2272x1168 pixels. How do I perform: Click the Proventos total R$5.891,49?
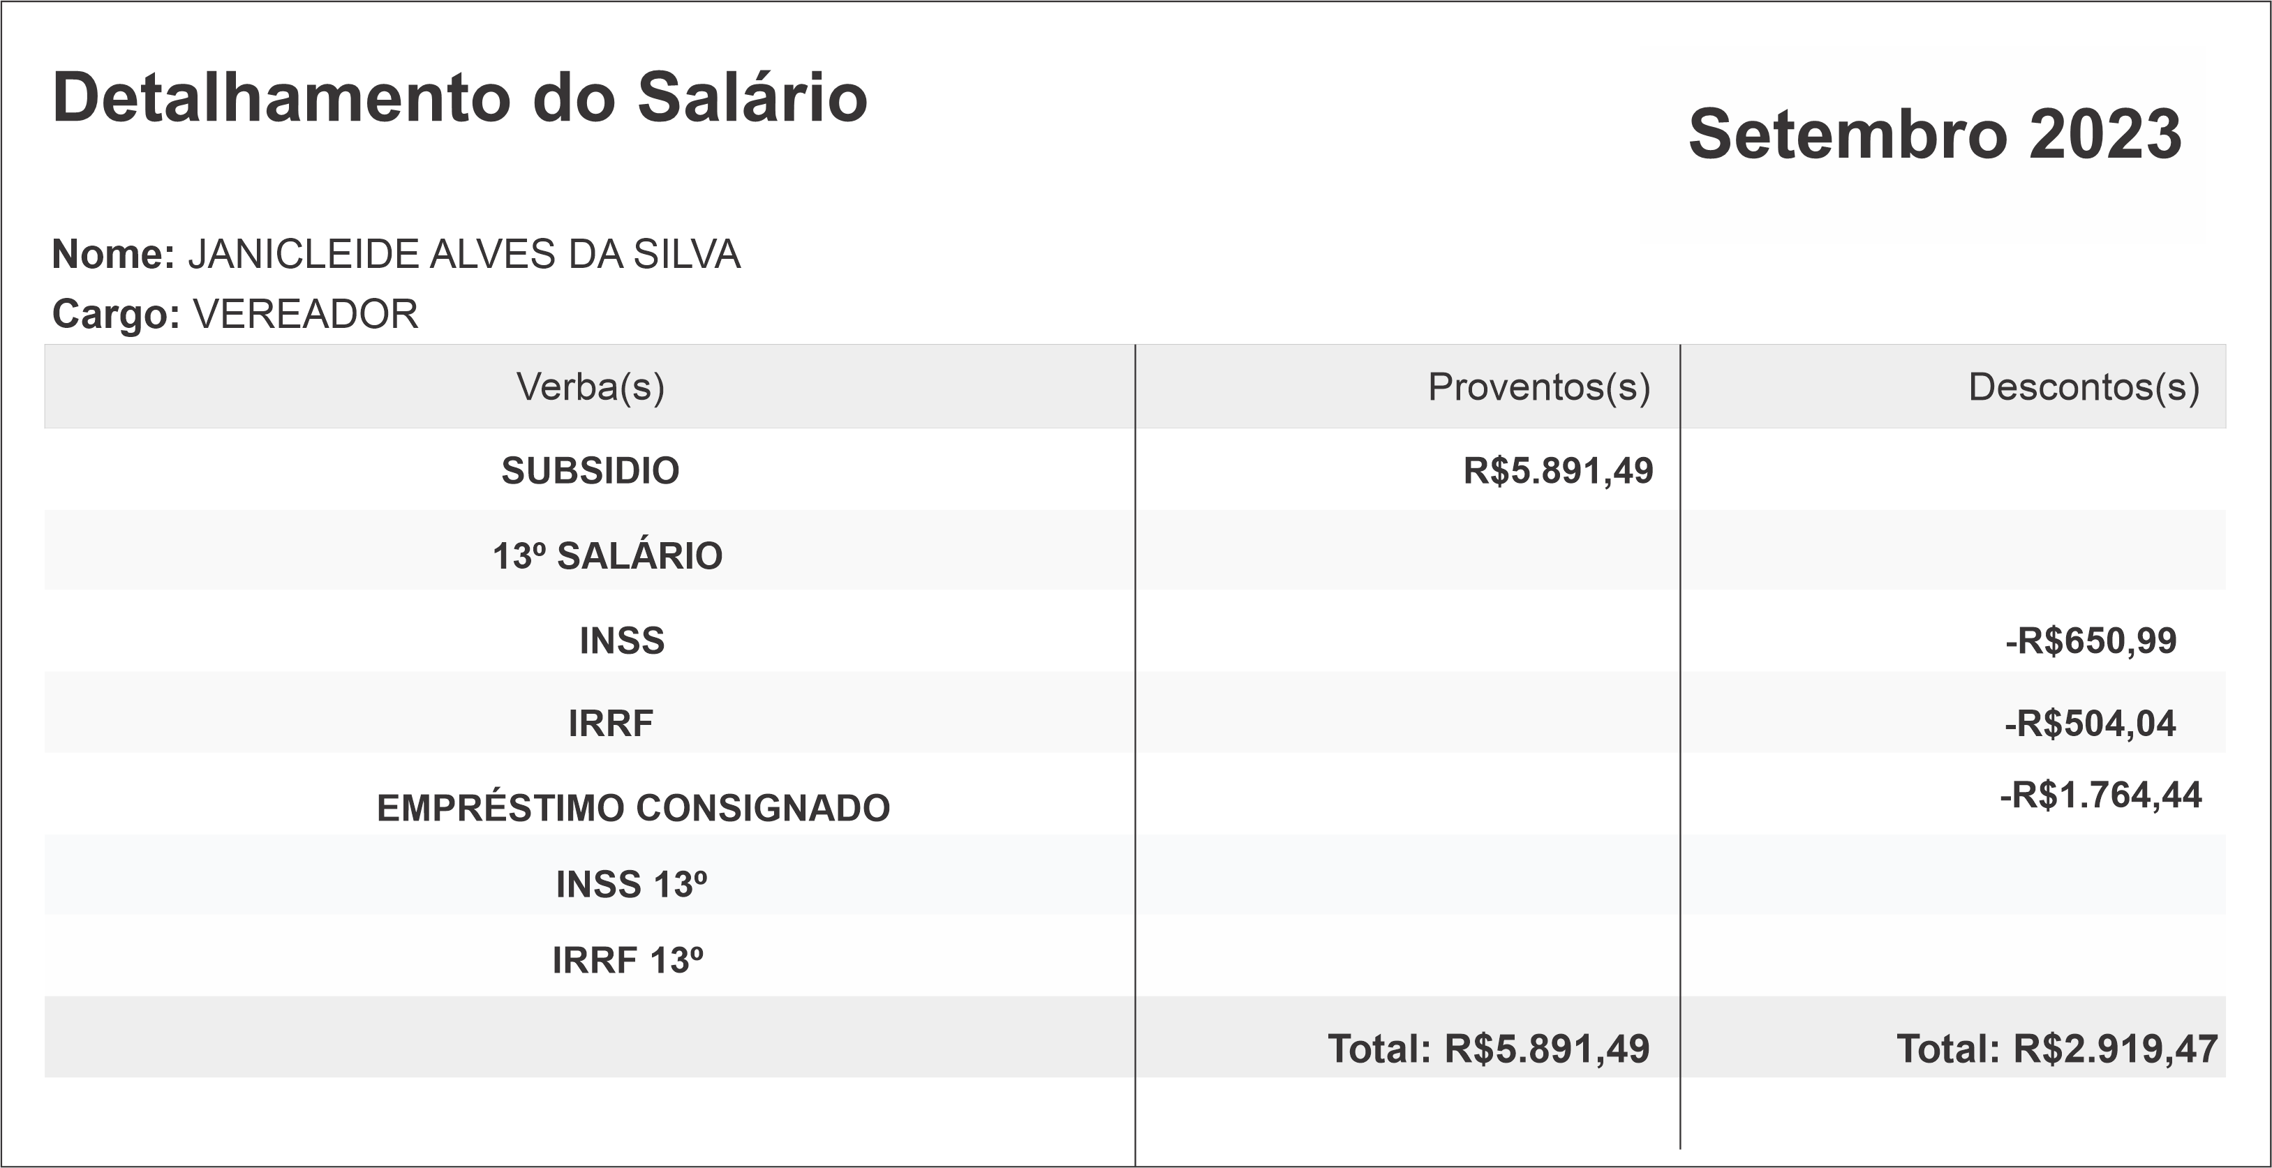pyautogui.click(x=1488, y=1049)
